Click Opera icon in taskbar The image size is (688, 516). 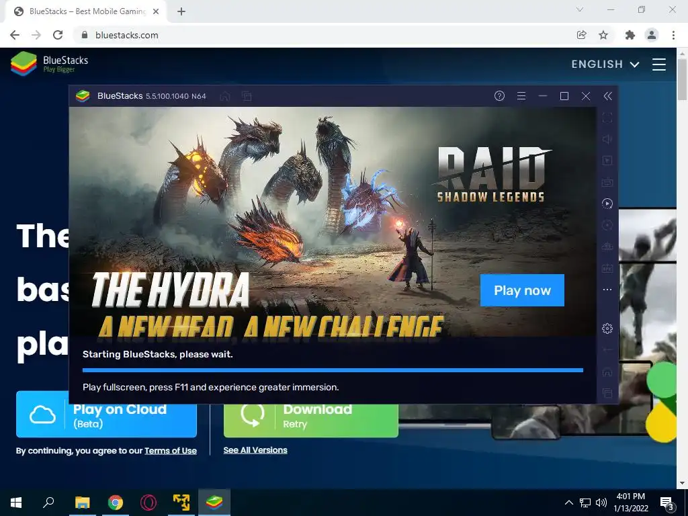tap(148, 503)
